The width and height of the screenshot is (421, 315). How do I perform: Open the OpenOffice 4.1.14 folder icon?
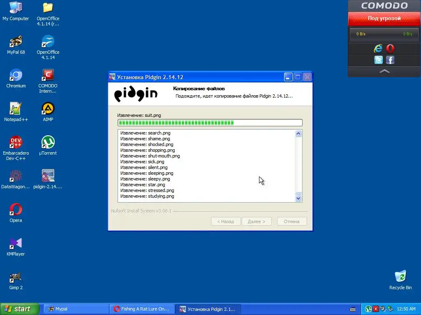point(48,14)
